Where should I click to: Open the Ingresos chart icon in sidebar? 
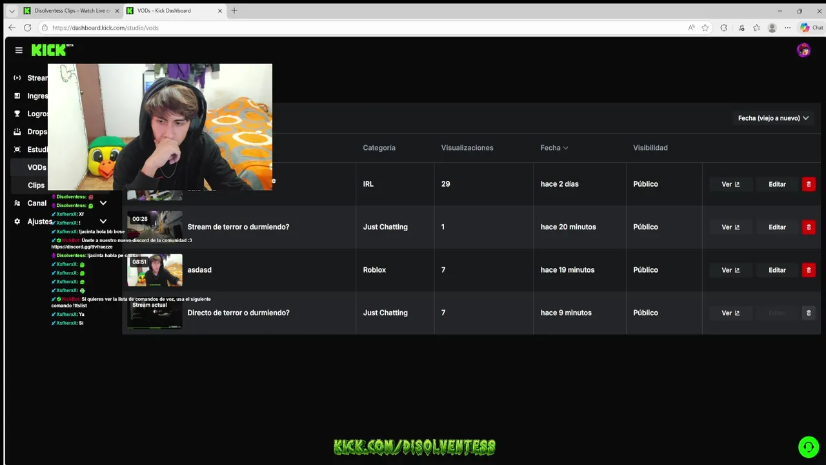point(17,96)
